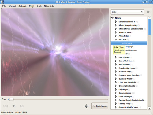
Task: Click the volume speaker icon
Action: point(87,106)
